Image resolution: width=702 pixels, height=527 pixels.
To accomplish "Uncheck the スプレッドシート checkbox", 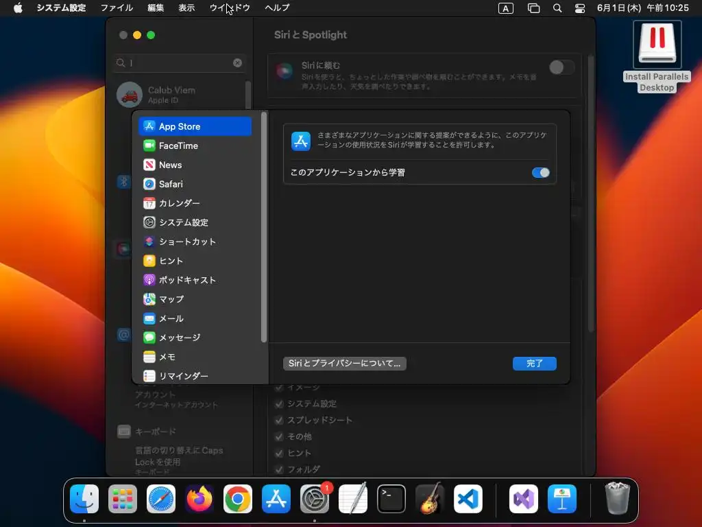I will [279, 421].
